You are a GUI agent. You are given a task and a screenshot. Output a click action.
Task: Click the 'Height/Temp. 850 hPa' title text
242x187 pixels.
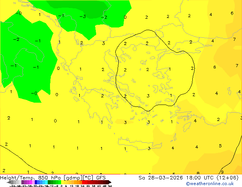click(x=30, y=178)
